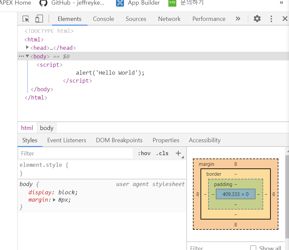Click the green 문의하기 bookmark icon
Viewport: 289px width, 250px height.
(172, 3)
